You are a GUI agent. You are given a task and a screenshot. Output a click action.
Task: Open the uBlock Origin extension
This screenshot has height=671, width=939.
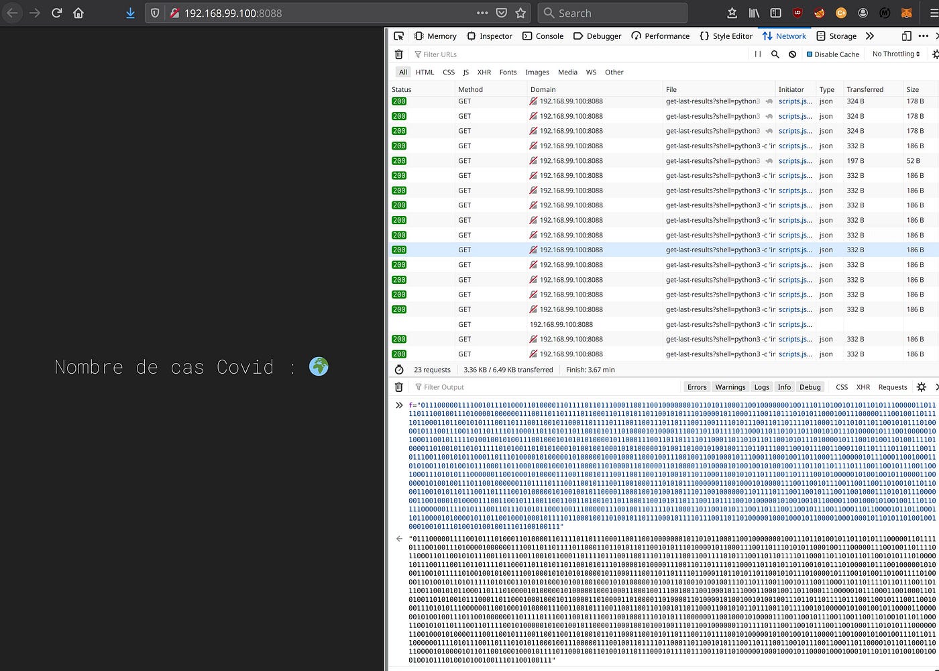click(x=797, y=13)
